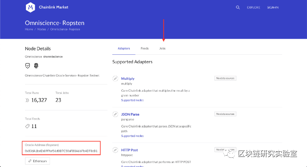Open the Multiply adapter title
The height and width of the screenshot is (167, 307).
click(x=128, y=78)
